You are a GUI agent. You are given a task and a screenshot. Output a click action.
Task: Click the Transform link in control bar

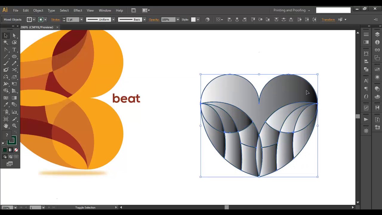328,20
